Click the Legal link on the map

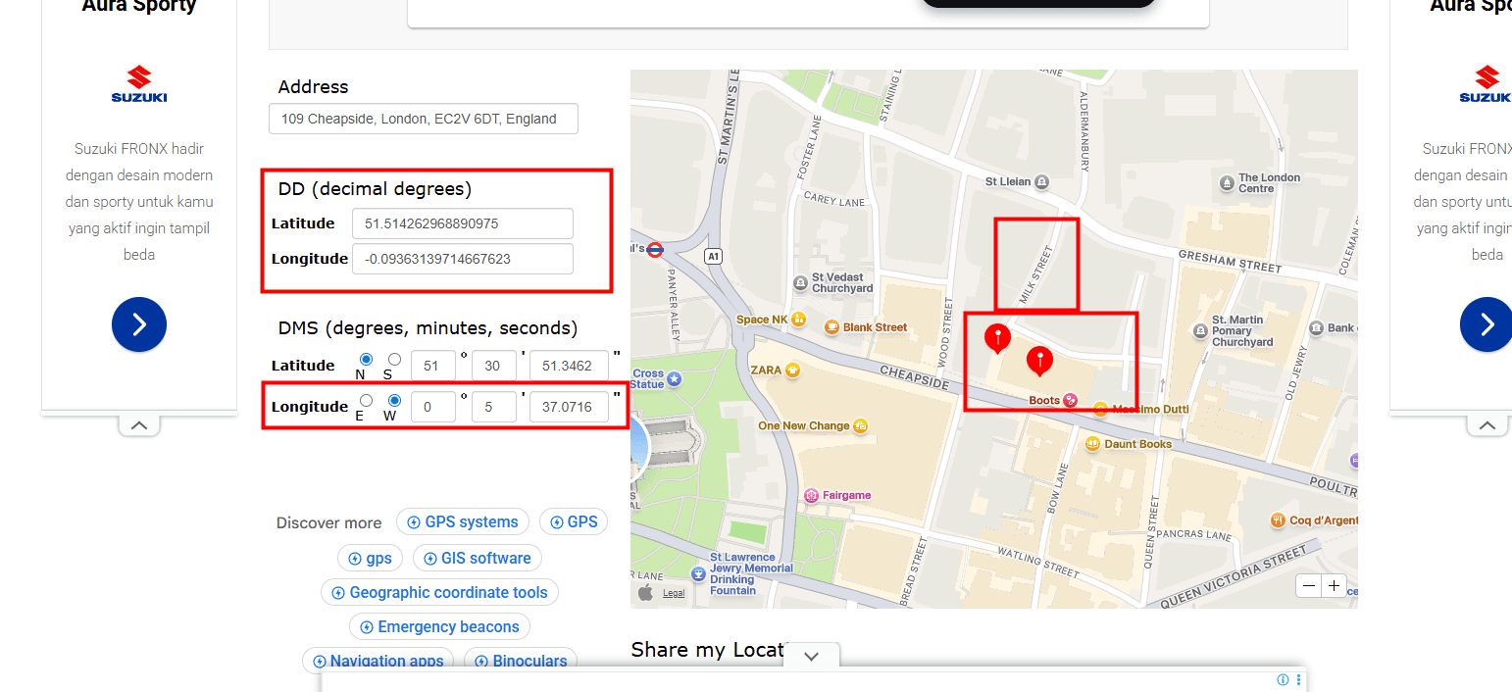[x=674, y=593]
